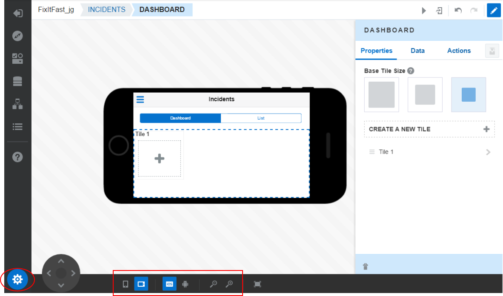Click the plus placeholder inside Tile 1
The width and height of the screenshot is (503, 296).
click(160, 159)
